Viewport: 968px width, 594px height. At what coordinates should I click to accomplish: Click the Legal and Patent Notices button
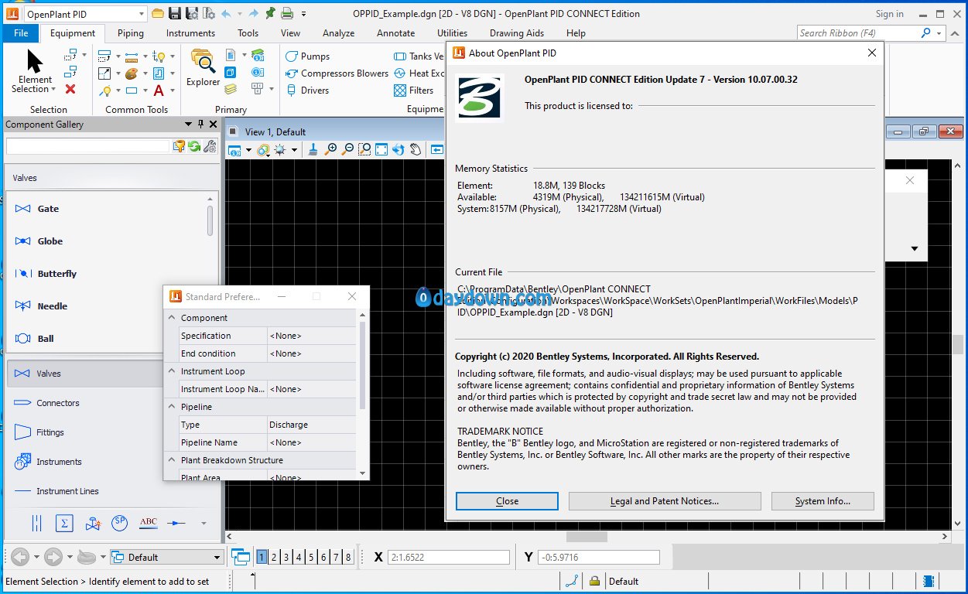(x=664, y=501)
